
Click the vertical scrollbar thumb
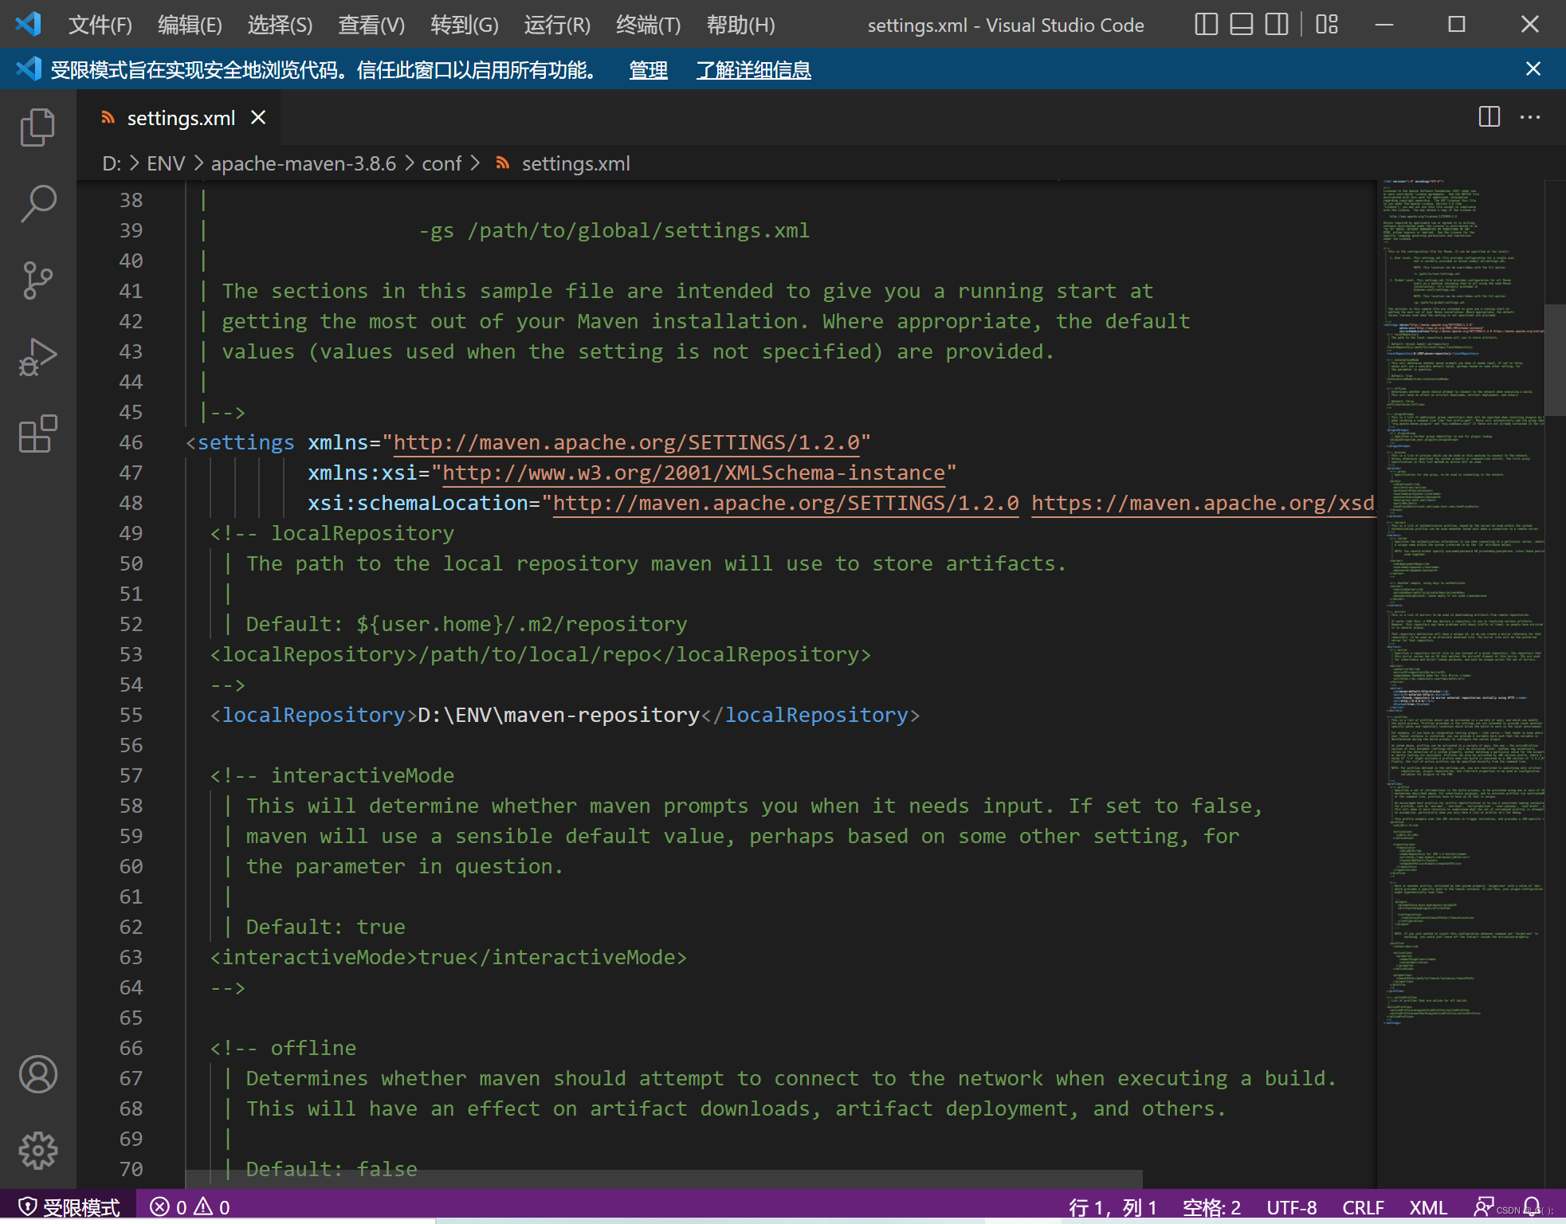(1555, 359)
